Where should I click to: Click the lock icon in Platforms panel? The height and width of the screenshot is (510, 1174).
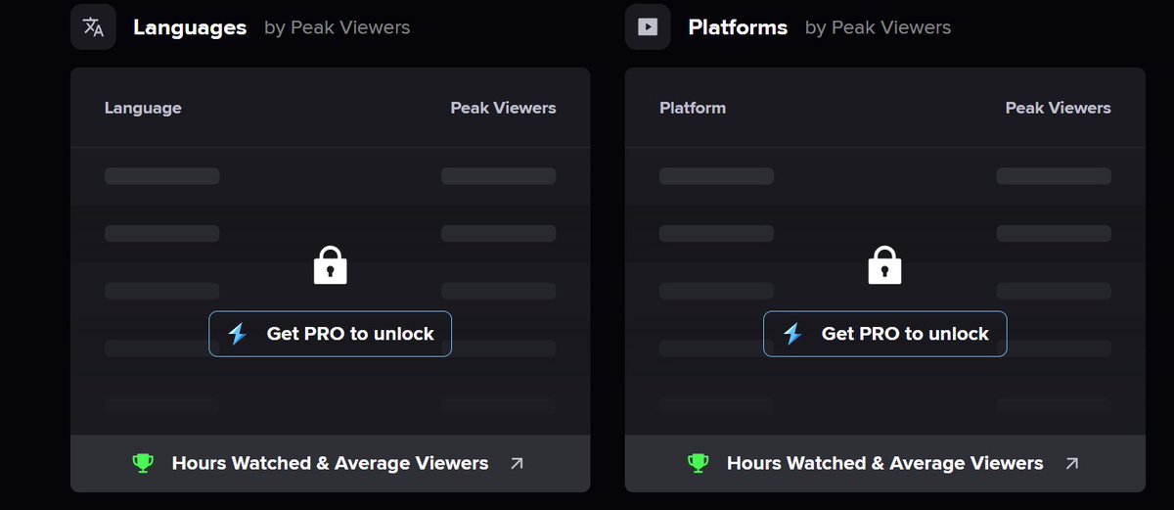(x=884, y=265)
